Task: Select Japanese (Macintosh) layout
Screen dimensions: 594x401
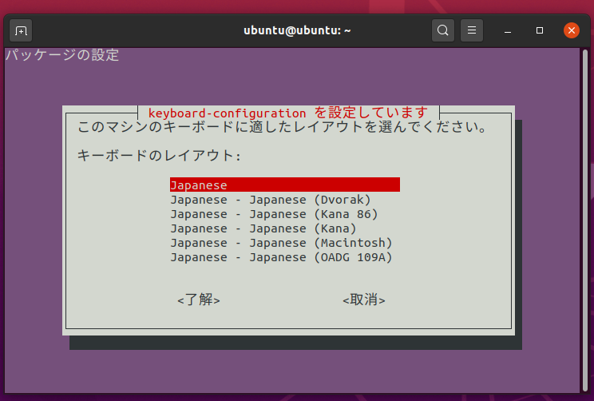Action: point(281,243)
